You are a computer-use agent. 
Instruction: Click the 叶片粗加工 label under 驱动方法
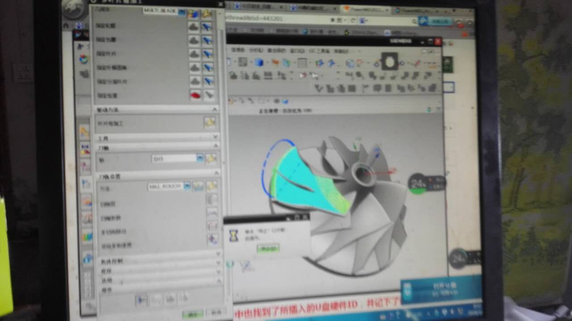[110, 123]
